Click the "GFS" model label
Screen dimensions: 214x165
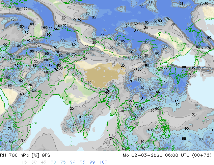click(x=46, y=155)
